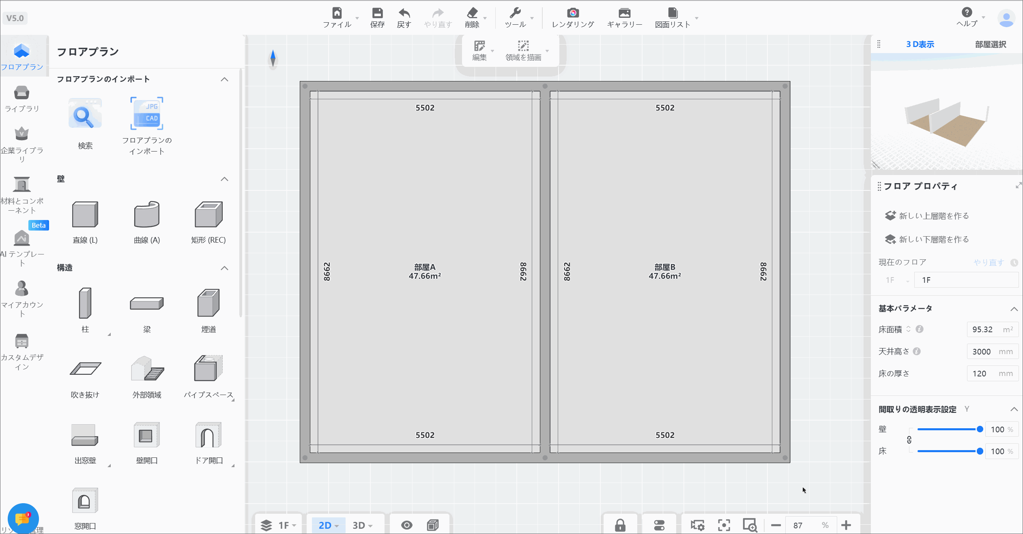
Task: Select the 梁 beam tool
Action: click(x=147, y=303)
